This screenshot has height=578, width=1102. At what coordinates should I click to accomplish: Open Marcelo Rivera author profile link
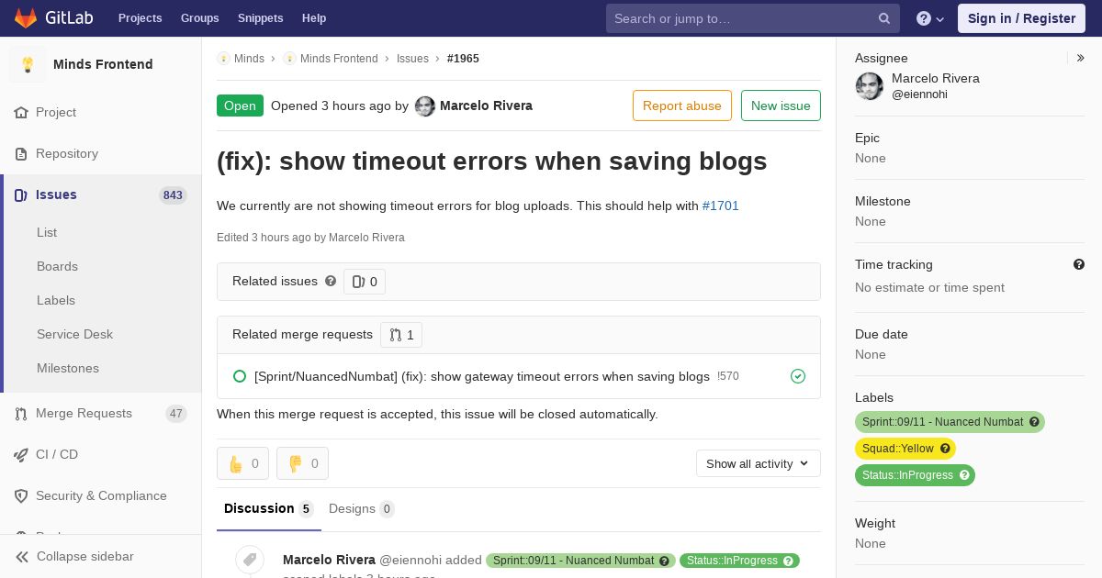tap(486, 106)
